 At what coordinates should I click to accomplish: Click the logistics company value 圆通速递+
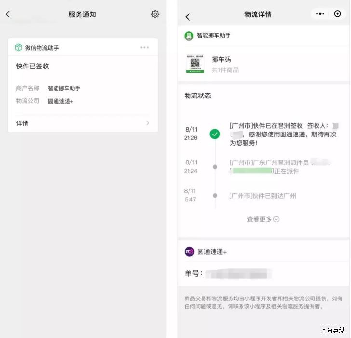click(60, 101)
